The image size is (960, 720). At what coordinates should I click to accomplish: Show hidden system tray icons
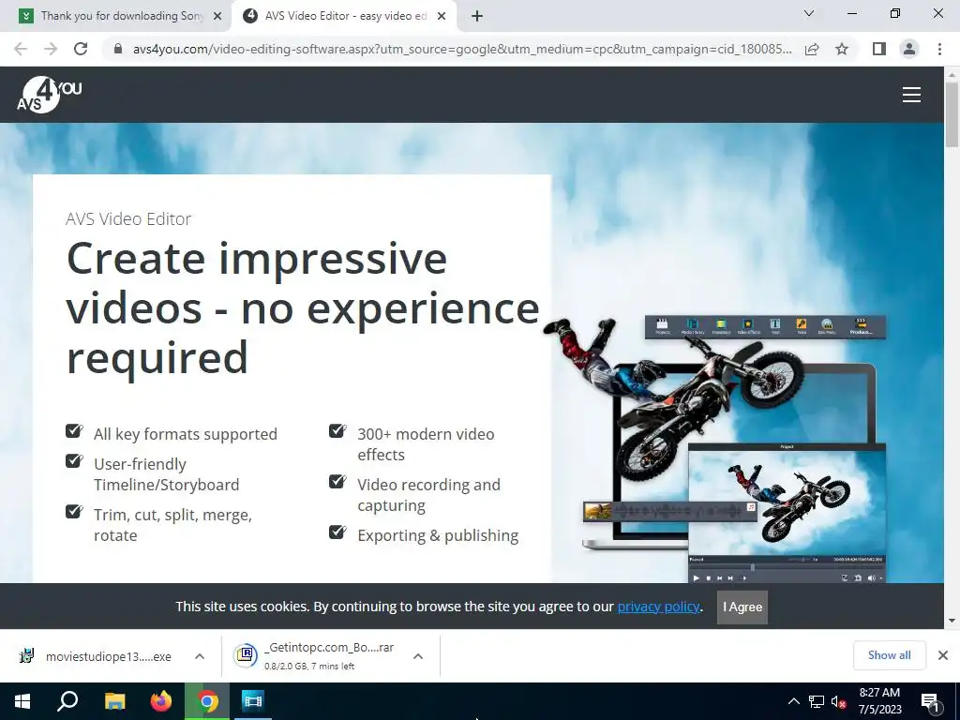point(793,701)
